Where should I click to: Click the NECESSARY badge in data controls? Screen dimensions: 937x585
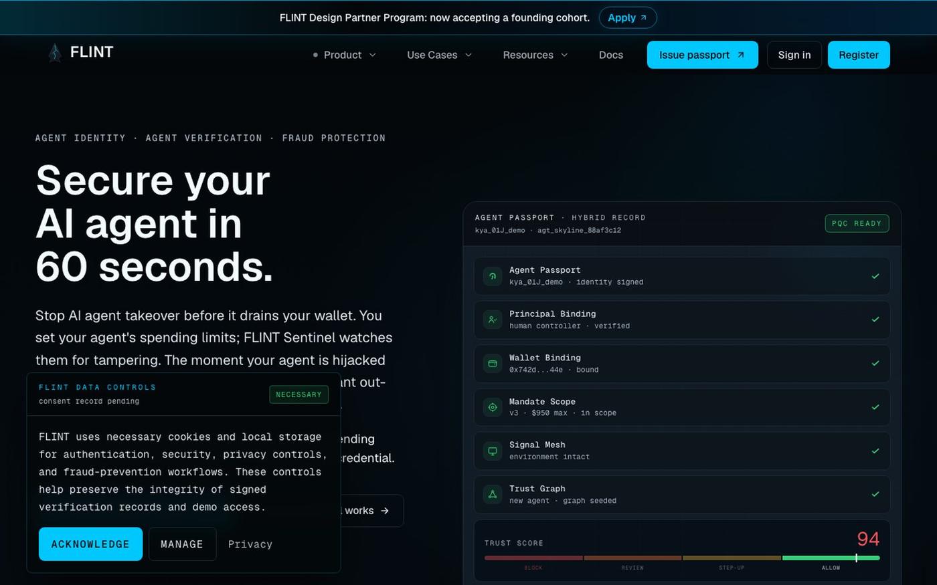click(299, 394)
